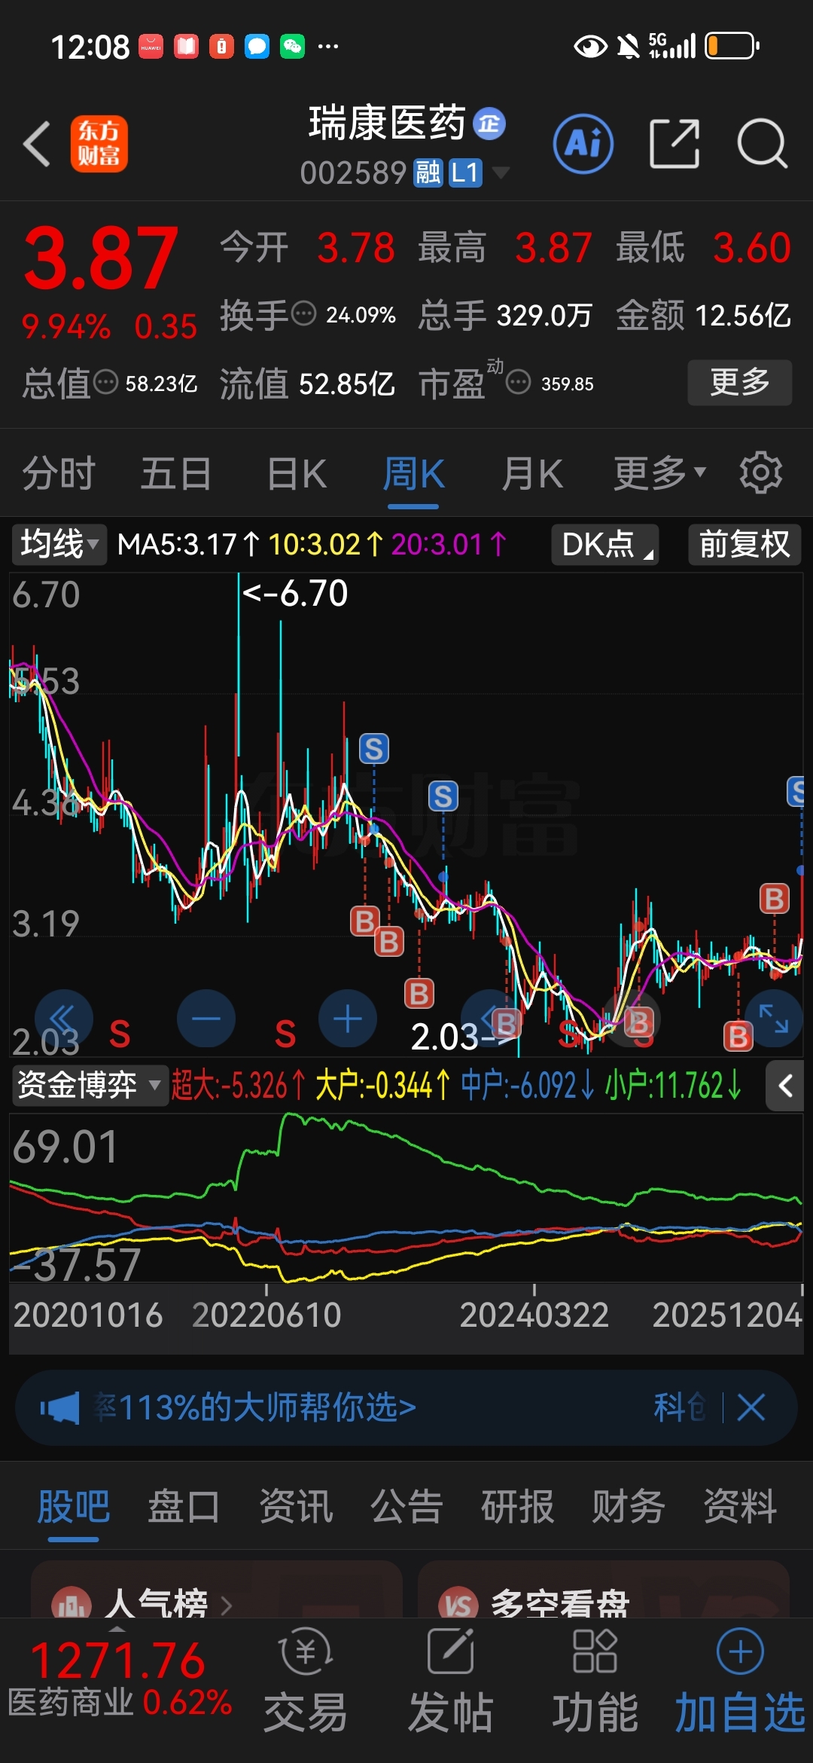Open the 资金博弈 sub-indicator dropdown
The image size is (813, 1763).
[90, 1086]
